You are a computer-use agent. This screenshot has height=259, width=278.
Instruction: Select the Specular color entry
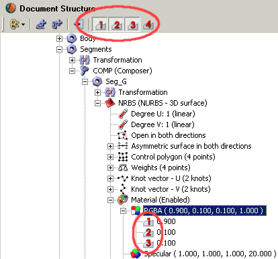210,254
